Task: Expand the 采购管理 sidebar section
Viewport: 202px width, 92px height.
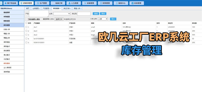Action: pyautogui.click(x=12, y=17)
